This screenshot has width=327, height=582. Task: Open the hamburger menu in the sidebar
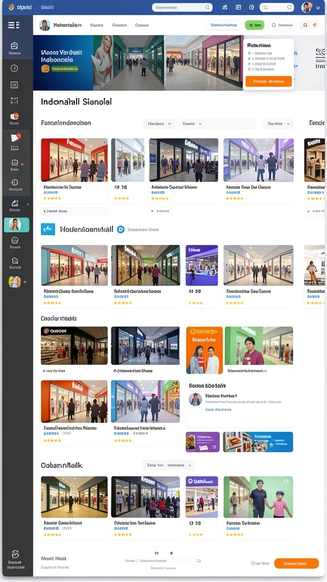point(14,25)
